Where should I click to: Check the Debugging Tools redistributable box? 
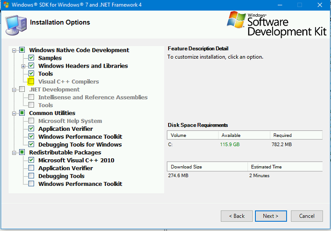[x=31, y=176]
